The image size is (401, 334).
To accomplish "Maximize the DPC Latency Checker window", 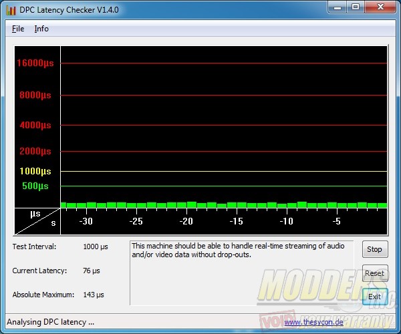I will point(355,8).
